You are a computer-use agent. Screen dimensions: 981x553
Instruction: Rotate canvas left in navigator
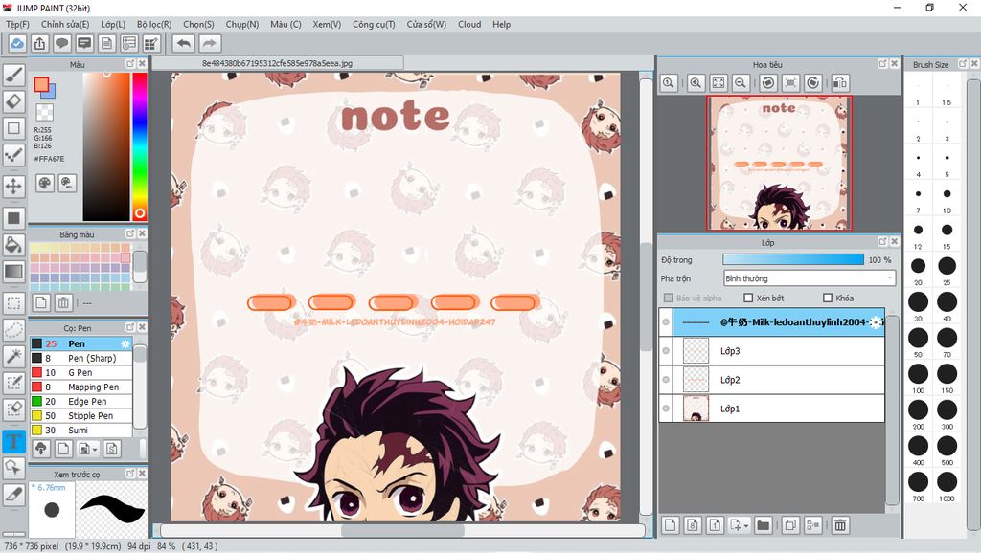(x=768, y=82)
